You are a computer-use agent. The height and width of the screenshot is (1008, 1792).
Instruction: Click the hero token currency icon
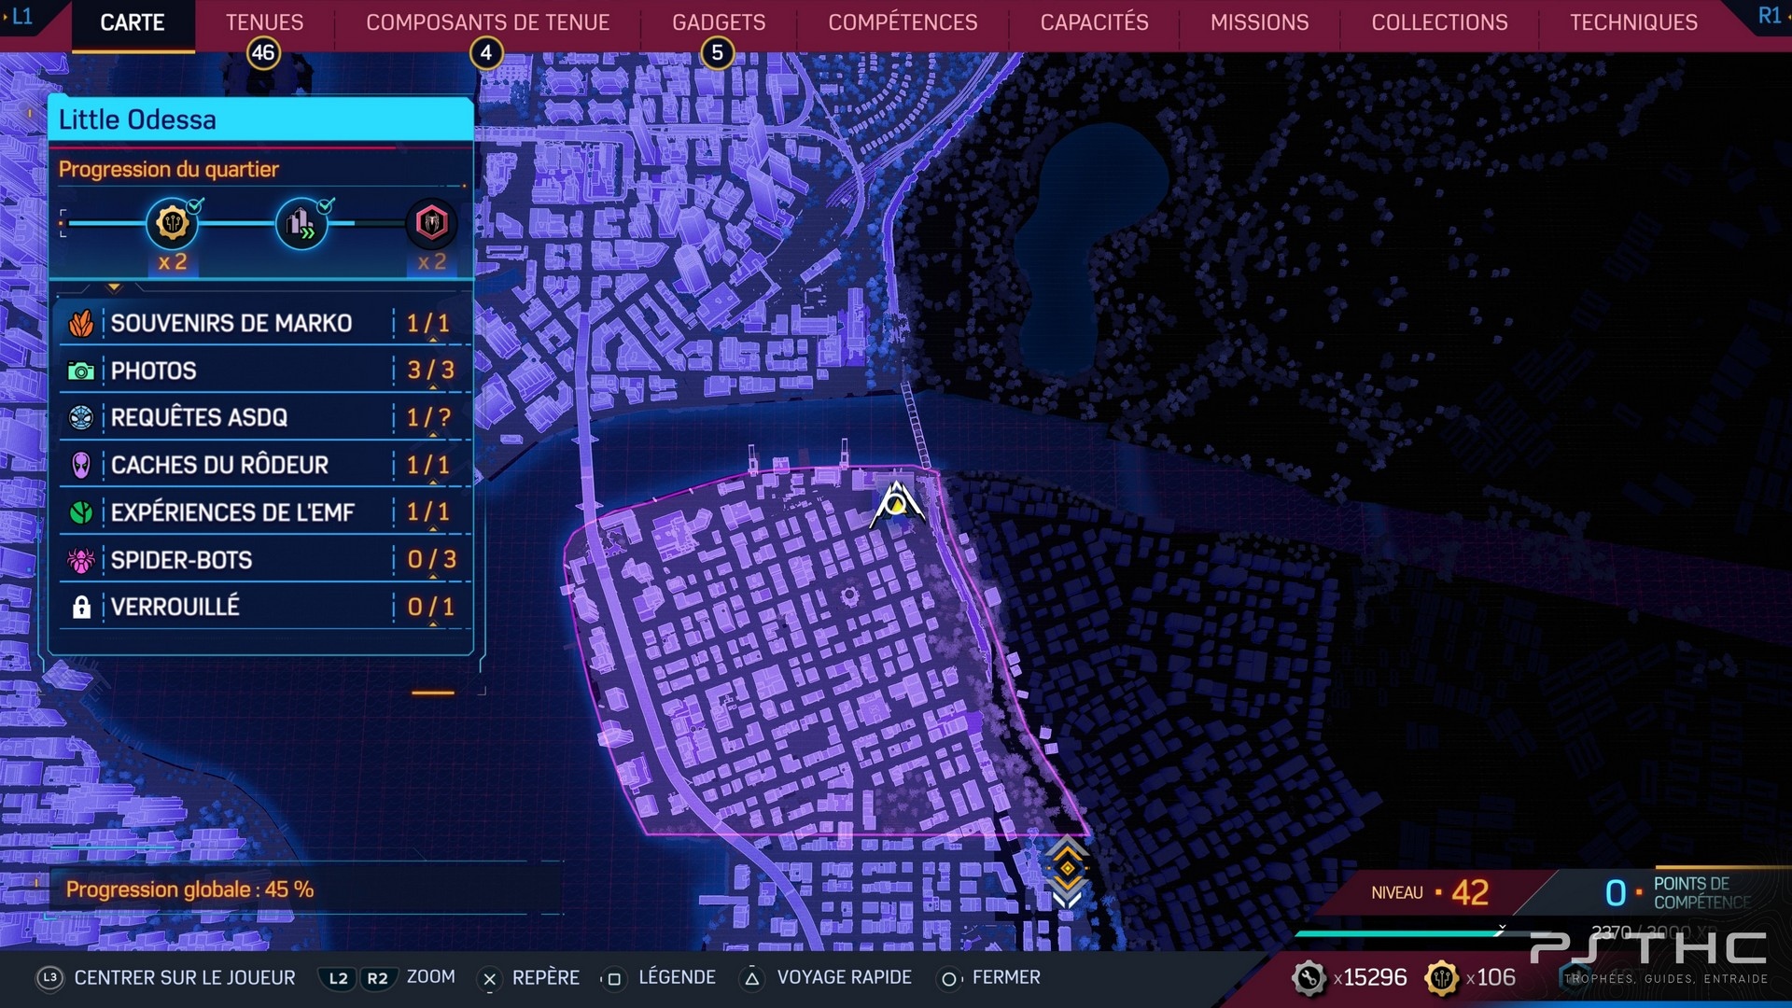pos(1442,977)
